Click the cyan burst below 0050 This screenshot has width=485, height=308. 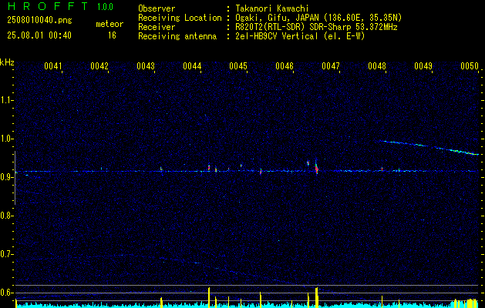466,303
